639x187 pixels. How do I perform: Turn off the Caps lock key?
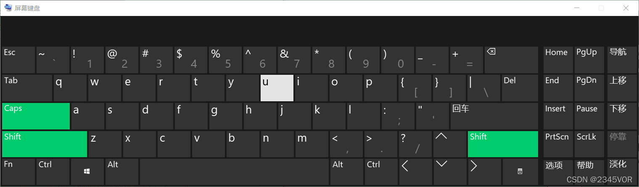[36, 116]
